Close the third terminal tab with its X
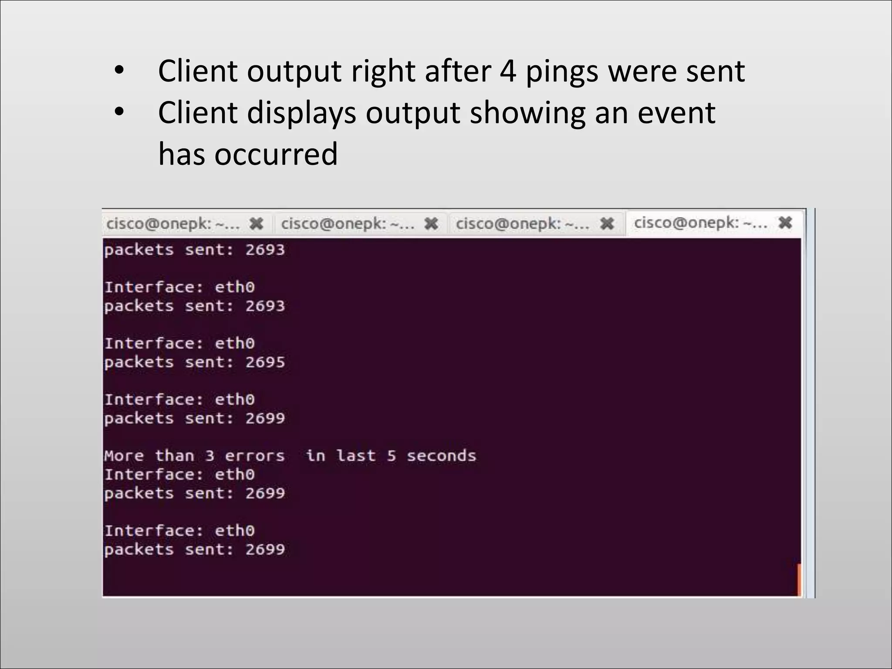The width and height of the screenshot is (892, 669). coord(607,224)
